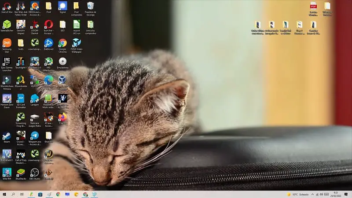Open the Epic Games Launcher shortcut
Screen dimensions: 352x198
pos(7,64)
